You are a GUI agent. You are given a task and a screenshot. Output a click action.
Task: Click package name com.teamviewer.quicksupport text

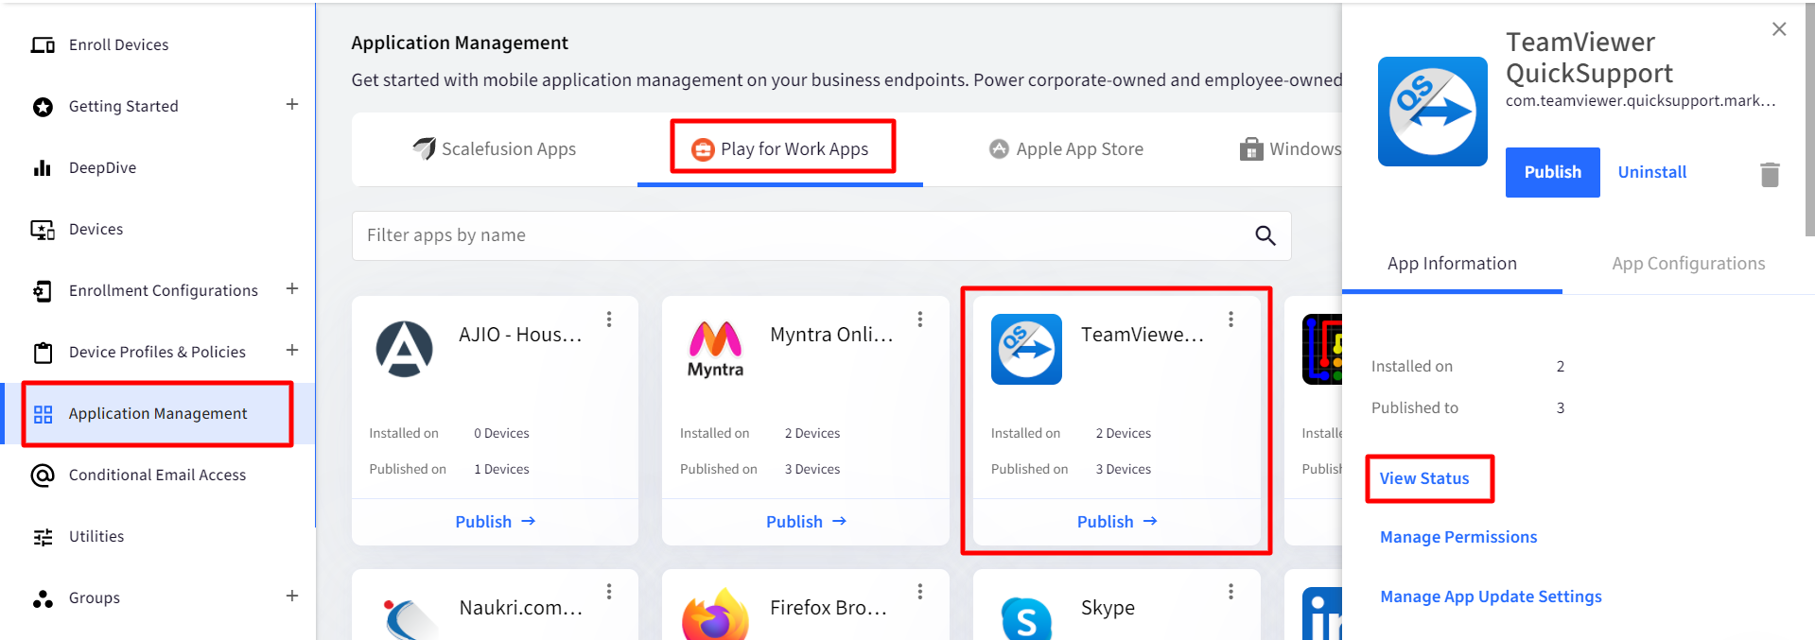1640,101
